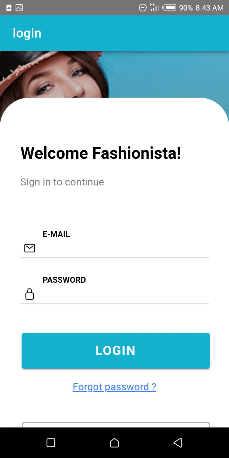Tap the image notification icon in status bar
229x458 pixels.
19,8
